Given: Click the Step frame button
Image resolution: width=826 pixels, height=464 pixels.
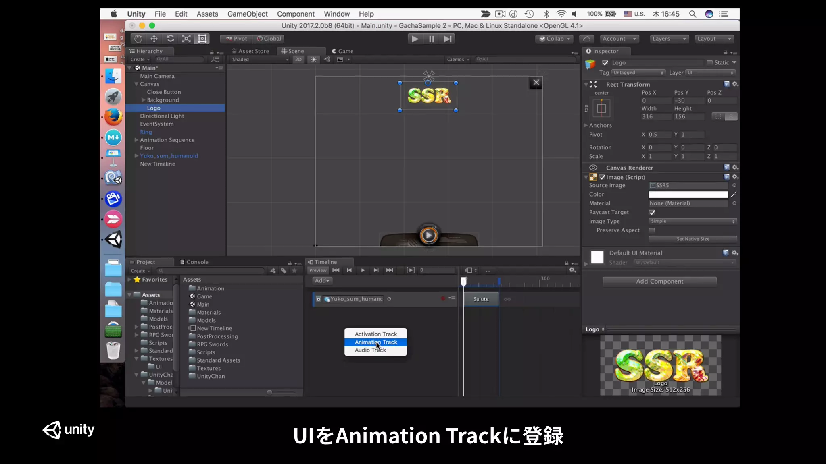Looking at the screenshot, I should (x=447, y=39).
